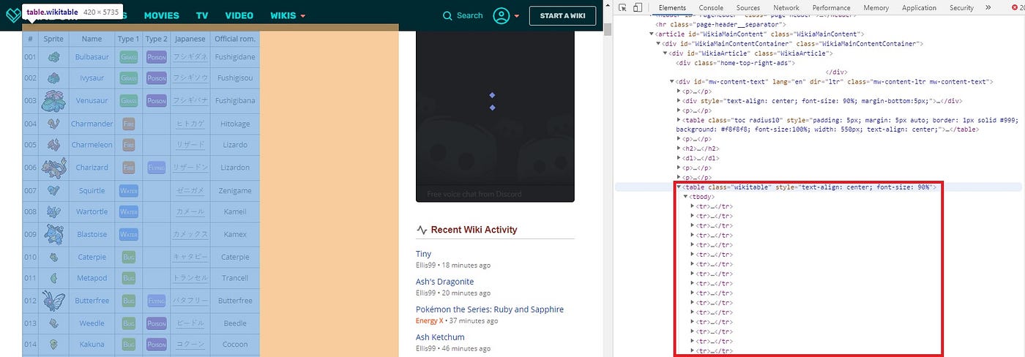
Task: Open Pokémon the Series: Ruby and Sapphire link
Action: click(x=490, y=309)
